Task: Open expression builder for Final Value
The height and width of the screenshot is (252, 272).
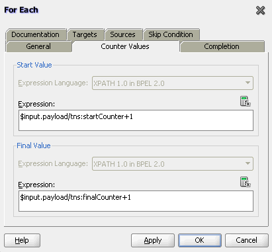Action: (245, 182)
